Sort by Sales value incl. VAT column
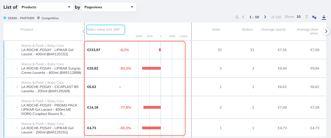 [x=103, y=29]
